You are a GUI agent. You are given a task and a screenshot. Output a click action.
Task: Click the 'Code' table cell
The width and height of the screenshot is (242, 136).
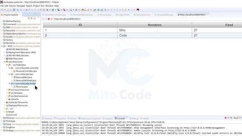tap(155, 36)
